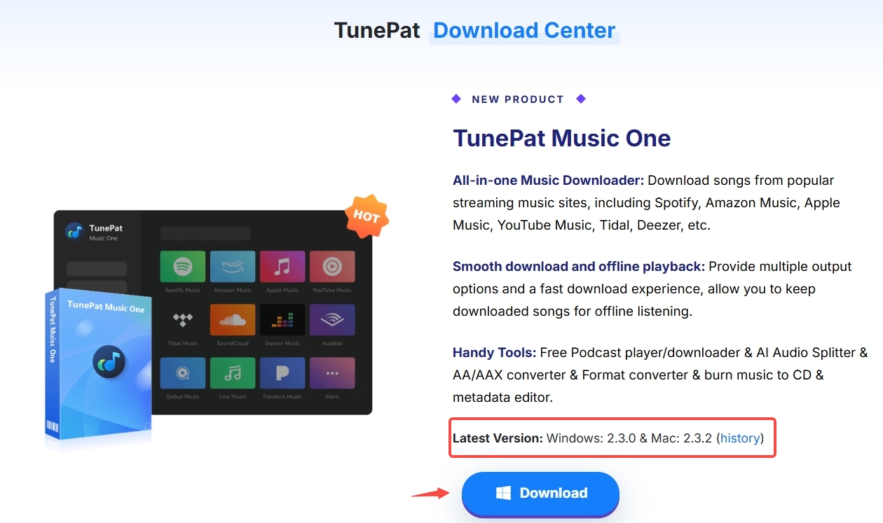The height and width of the screenshot is (523, 883).
Task: Open the YouTube Music tile
Action: click(331, 266)
